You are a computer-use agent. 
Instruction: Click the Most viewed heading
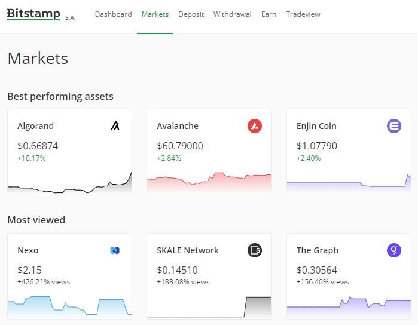(x=36, y=220)
